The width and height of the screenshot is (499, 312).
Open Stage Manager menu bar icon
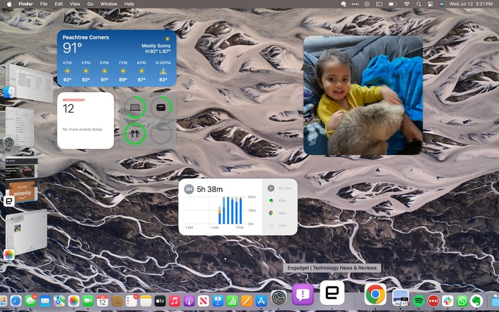coord(379,4)
